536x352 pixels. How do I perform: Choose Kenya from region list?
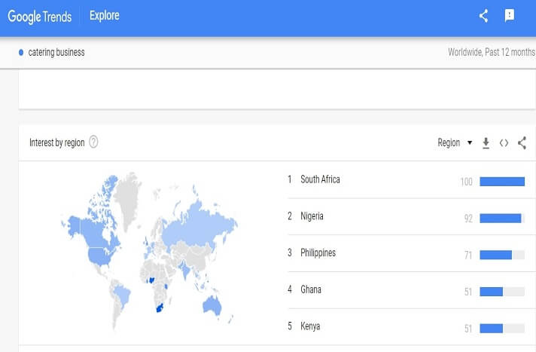pyautogui.click(x=310, y=326)
